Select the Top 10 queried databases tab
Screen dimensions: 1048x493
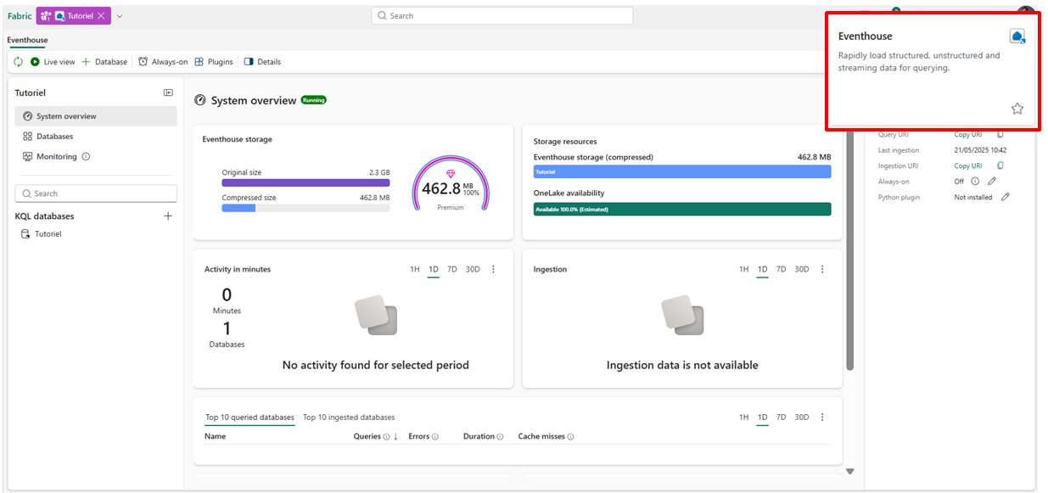[249, 417]
